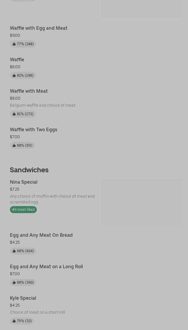The width and height of the screenshot is (188, 330).
Task: Click thumbs-up icon for Kyle Special
Action: point(14,321)
